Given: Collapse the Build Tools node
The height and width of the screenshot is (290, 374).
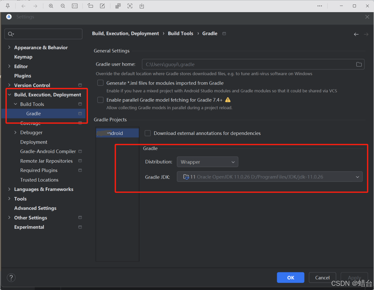Looking at the screenshot, I should [x=15, y=104].
